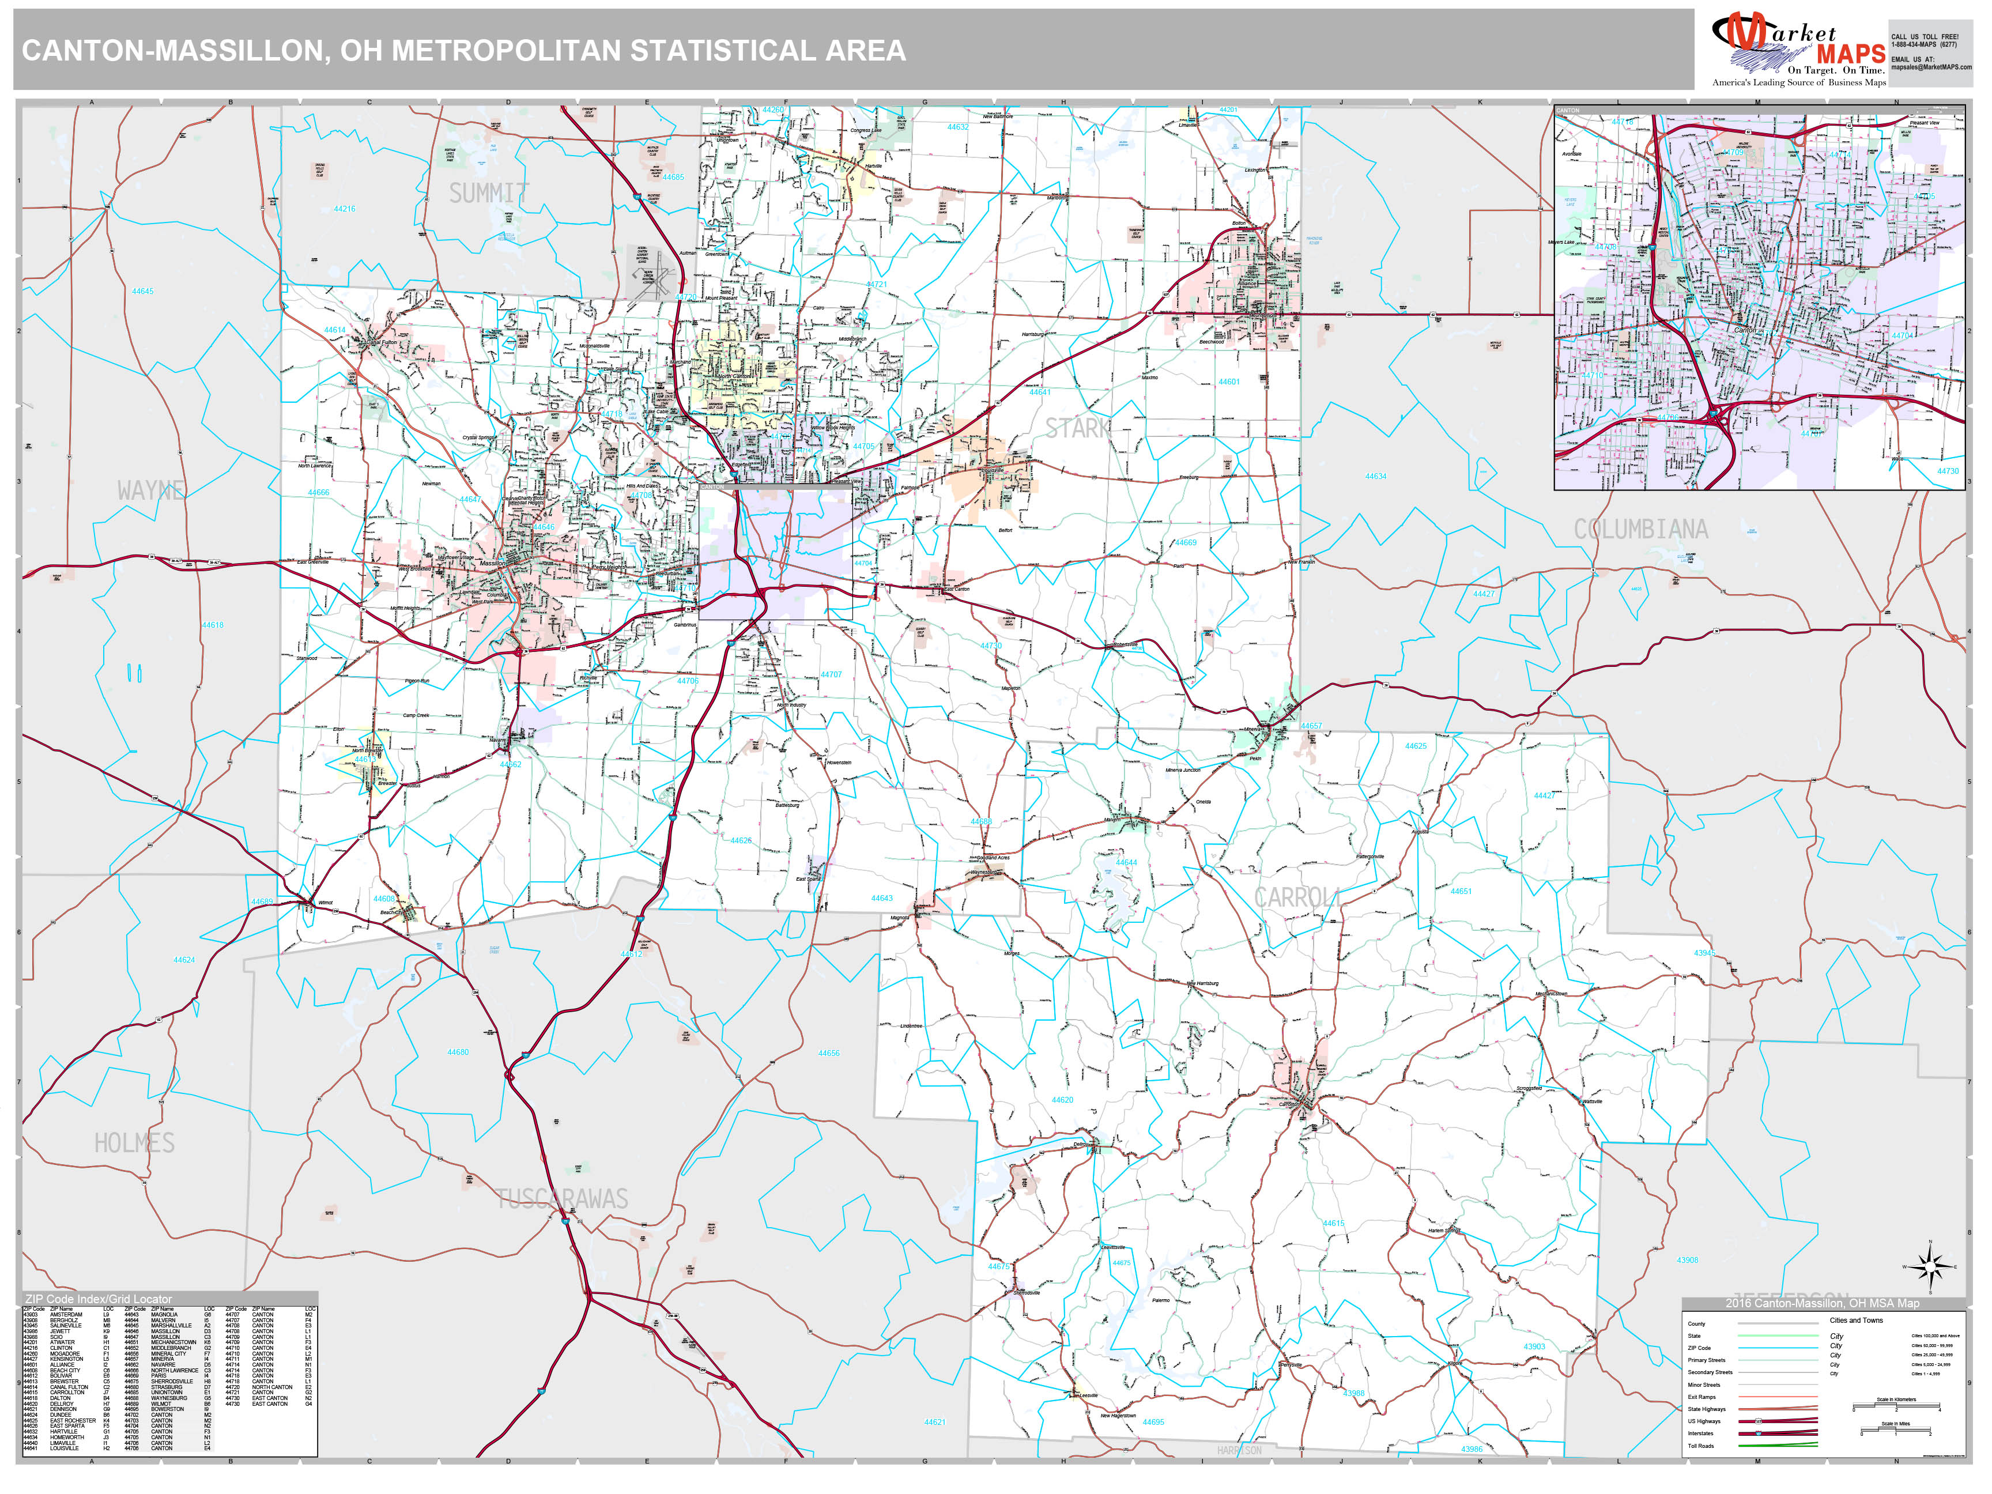Click the 44669 ZIP code label
This screenshot has width=1992, height=1494.
pyautogui.click(x=1186, y=543)
